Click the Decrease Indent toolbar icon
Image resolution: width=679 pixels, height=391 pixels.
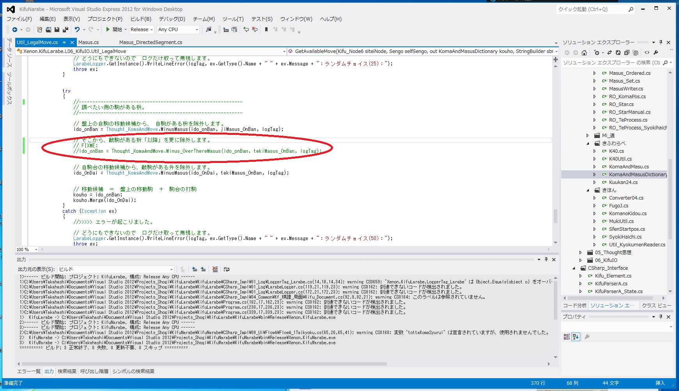226,30
